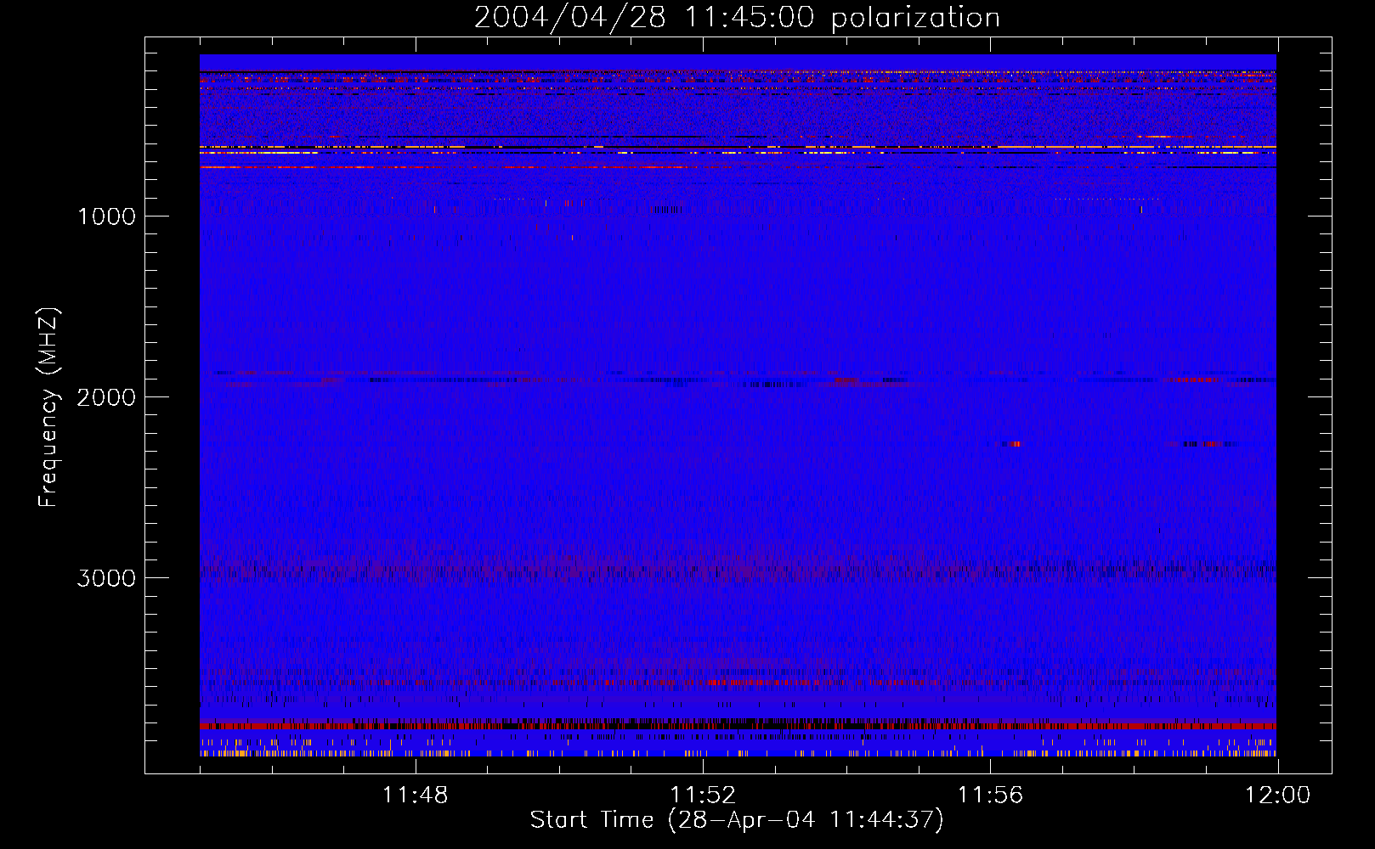
Task: Click the 11:56 time tick label
Action: [x=990, y=796]
